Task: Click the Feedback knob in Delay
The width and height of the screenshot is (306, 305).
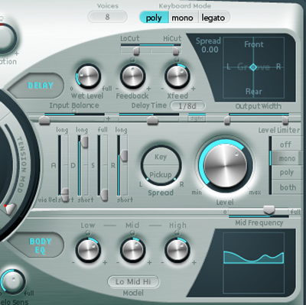Action: click(132, 76)
